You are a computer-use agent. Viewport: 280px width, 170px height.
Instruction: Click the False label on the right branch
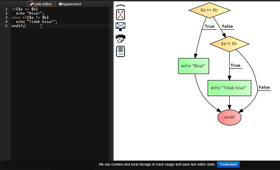click(x=264, y=87)
